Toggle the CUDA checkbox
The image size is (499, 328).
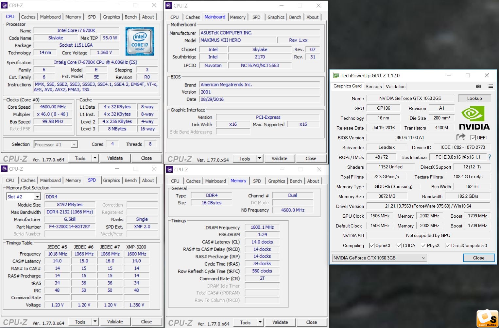(399, 245)
